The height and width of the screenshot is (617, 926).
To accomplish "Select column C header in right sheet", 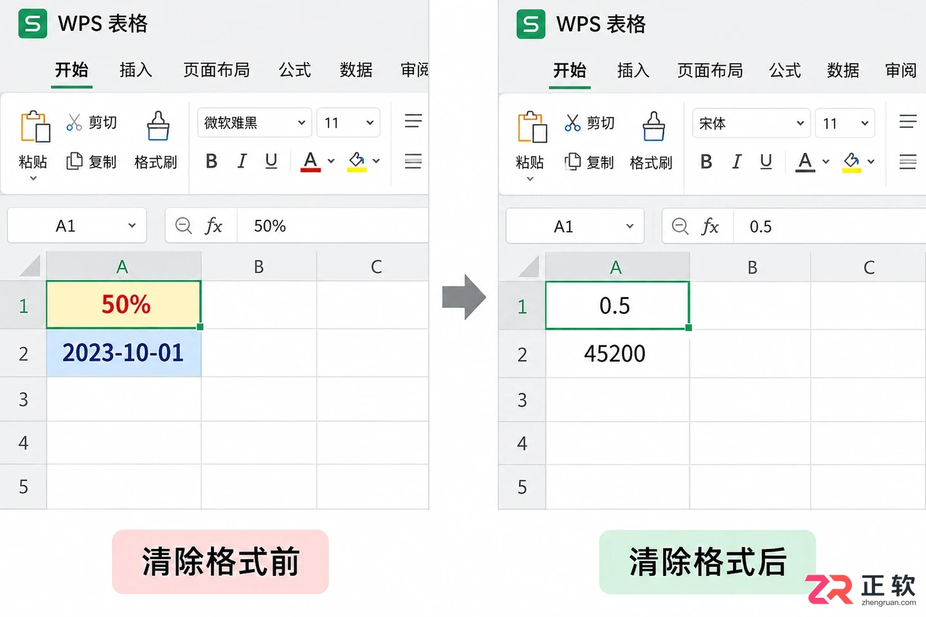I will pyautogui.click(x=868, y=267).
